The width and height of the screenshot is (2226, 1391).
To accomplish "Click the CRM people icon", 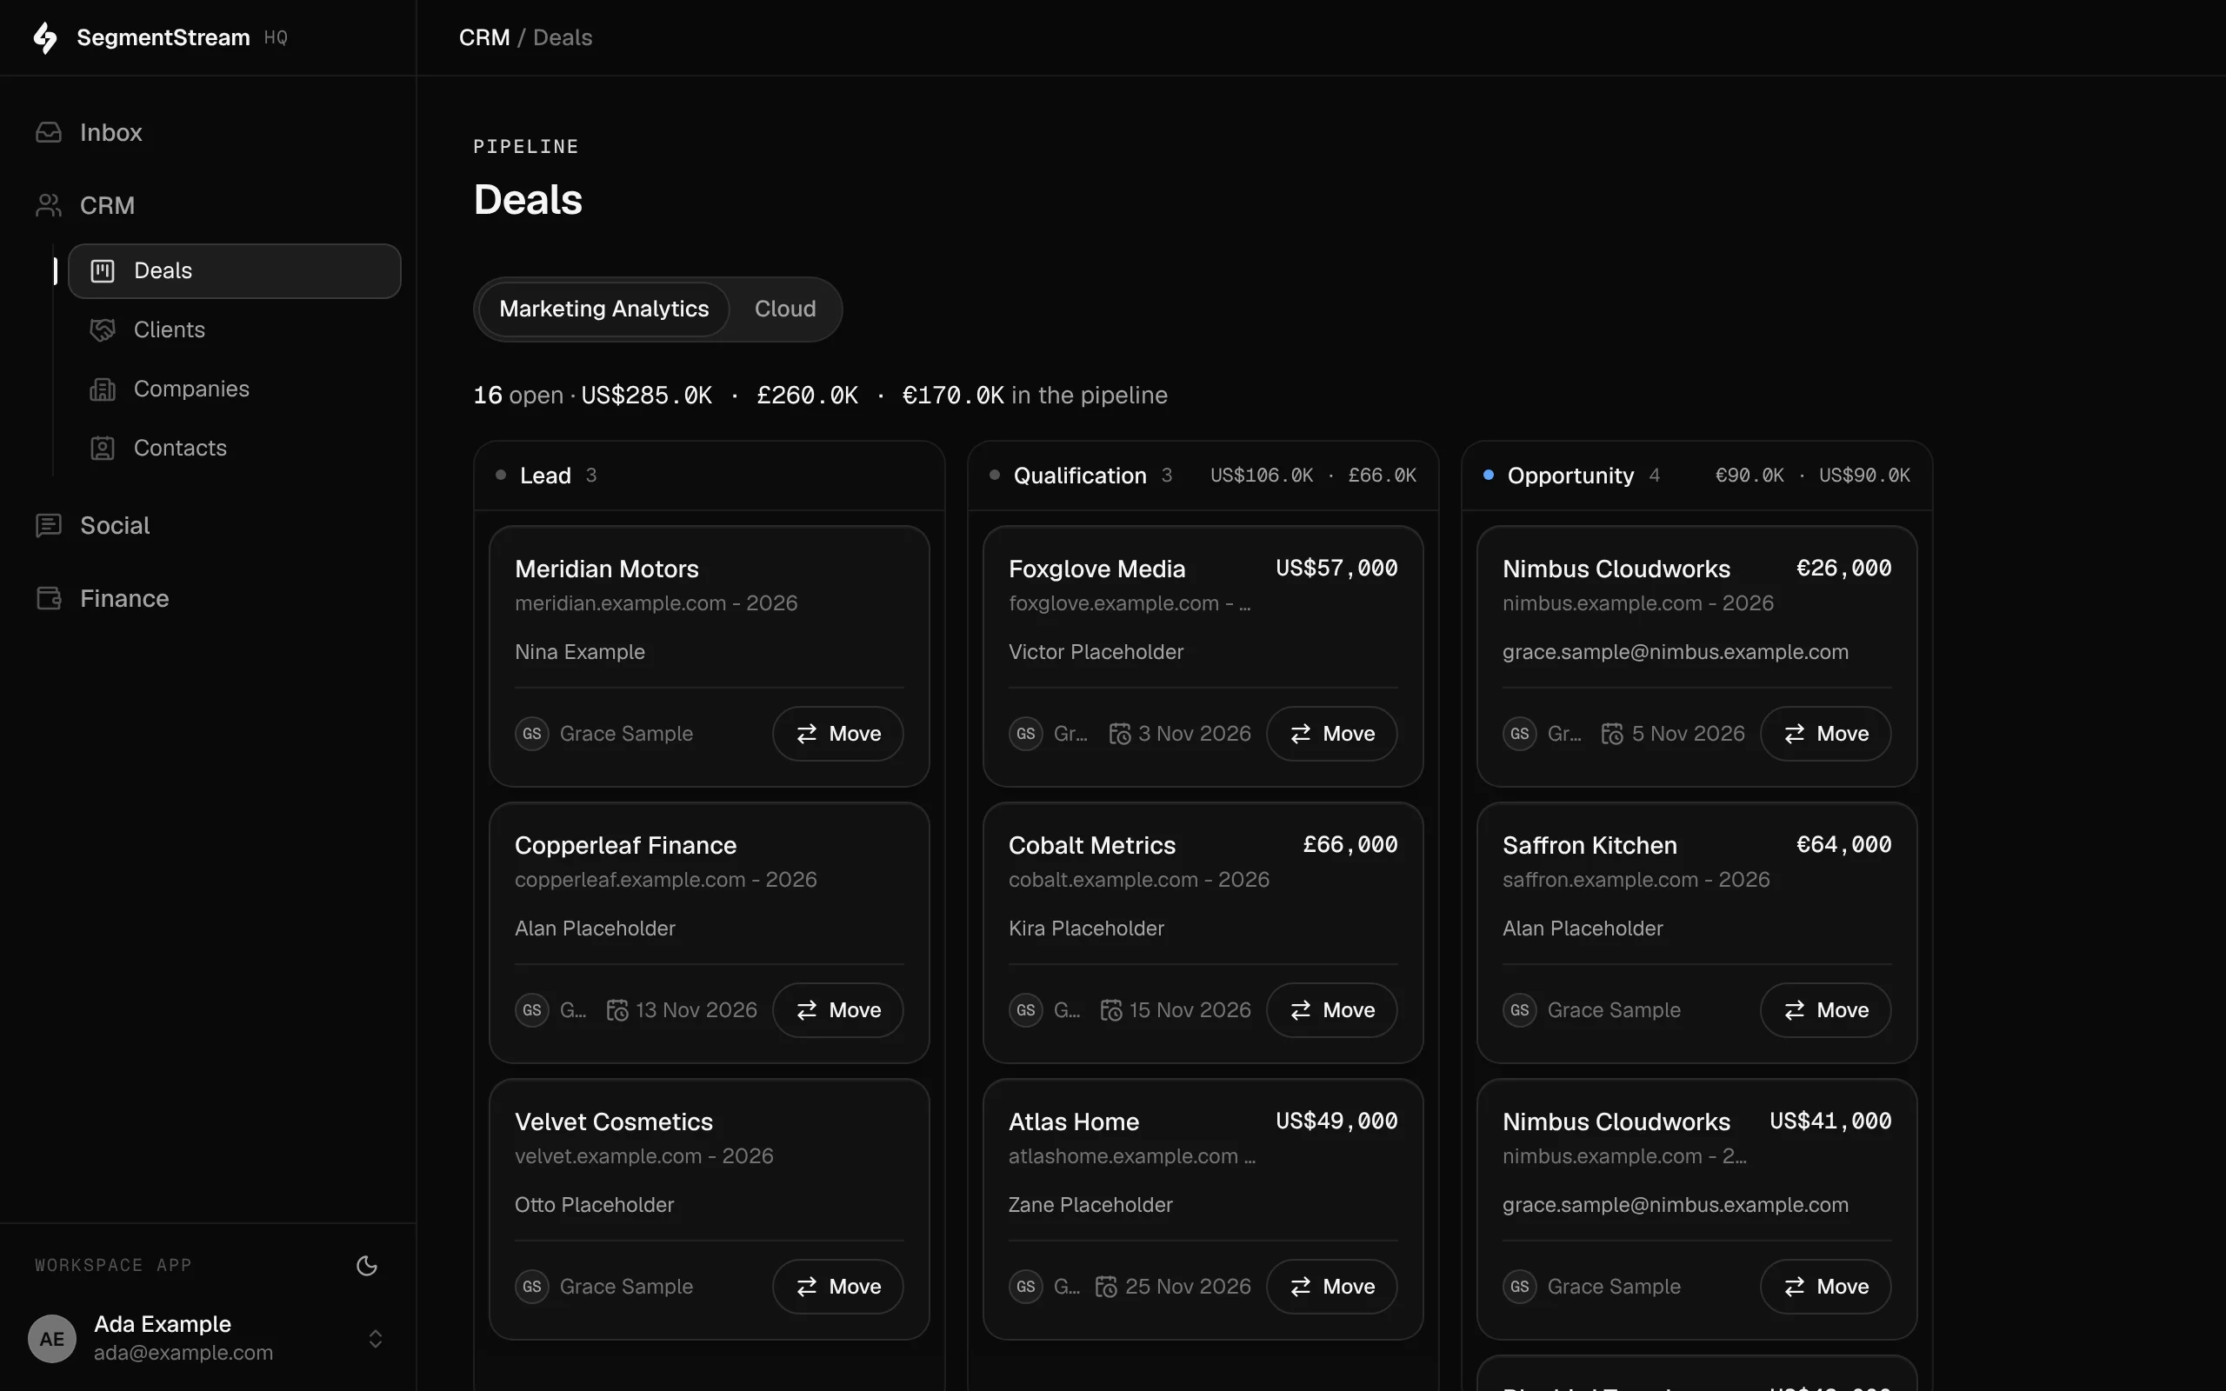I will coord(49,205).
